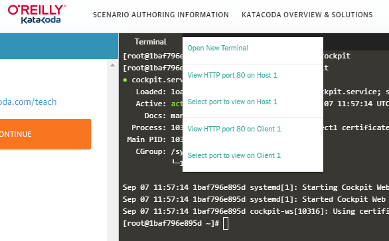Click the 'Loaded:' line in terminal
The height and width of the screenshot is (241, 389).
click(159, 92)
